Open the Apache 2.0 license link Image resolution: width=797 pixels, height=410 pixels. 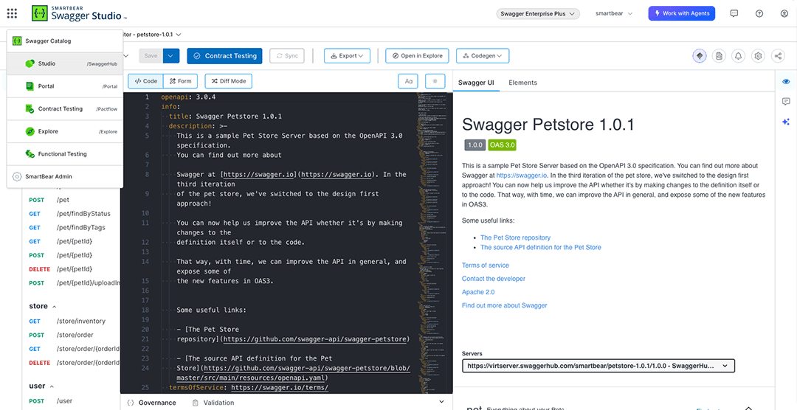(x=478, y=292)
